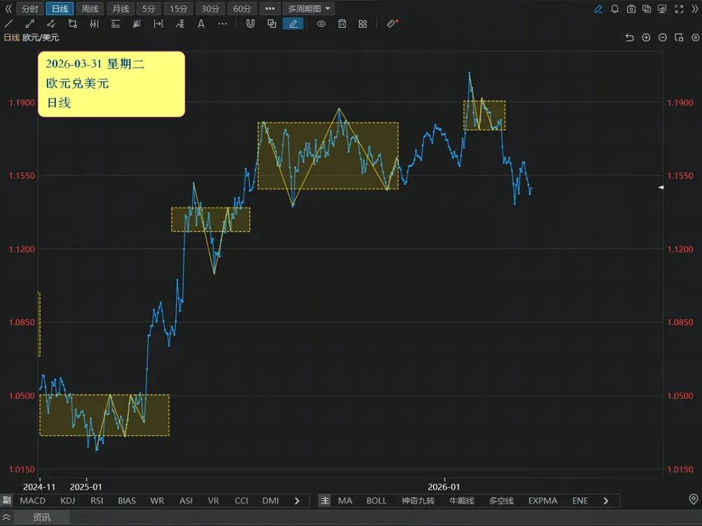702x526 pixels.
Task: Switch to 月线 monthly timeframe
Action: (120, 9)
